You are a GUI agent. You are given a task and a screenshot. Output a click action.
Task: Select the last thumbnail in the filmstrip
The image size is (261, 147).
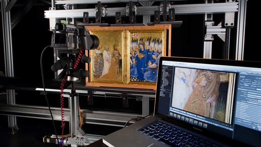[x=205, y=125]
